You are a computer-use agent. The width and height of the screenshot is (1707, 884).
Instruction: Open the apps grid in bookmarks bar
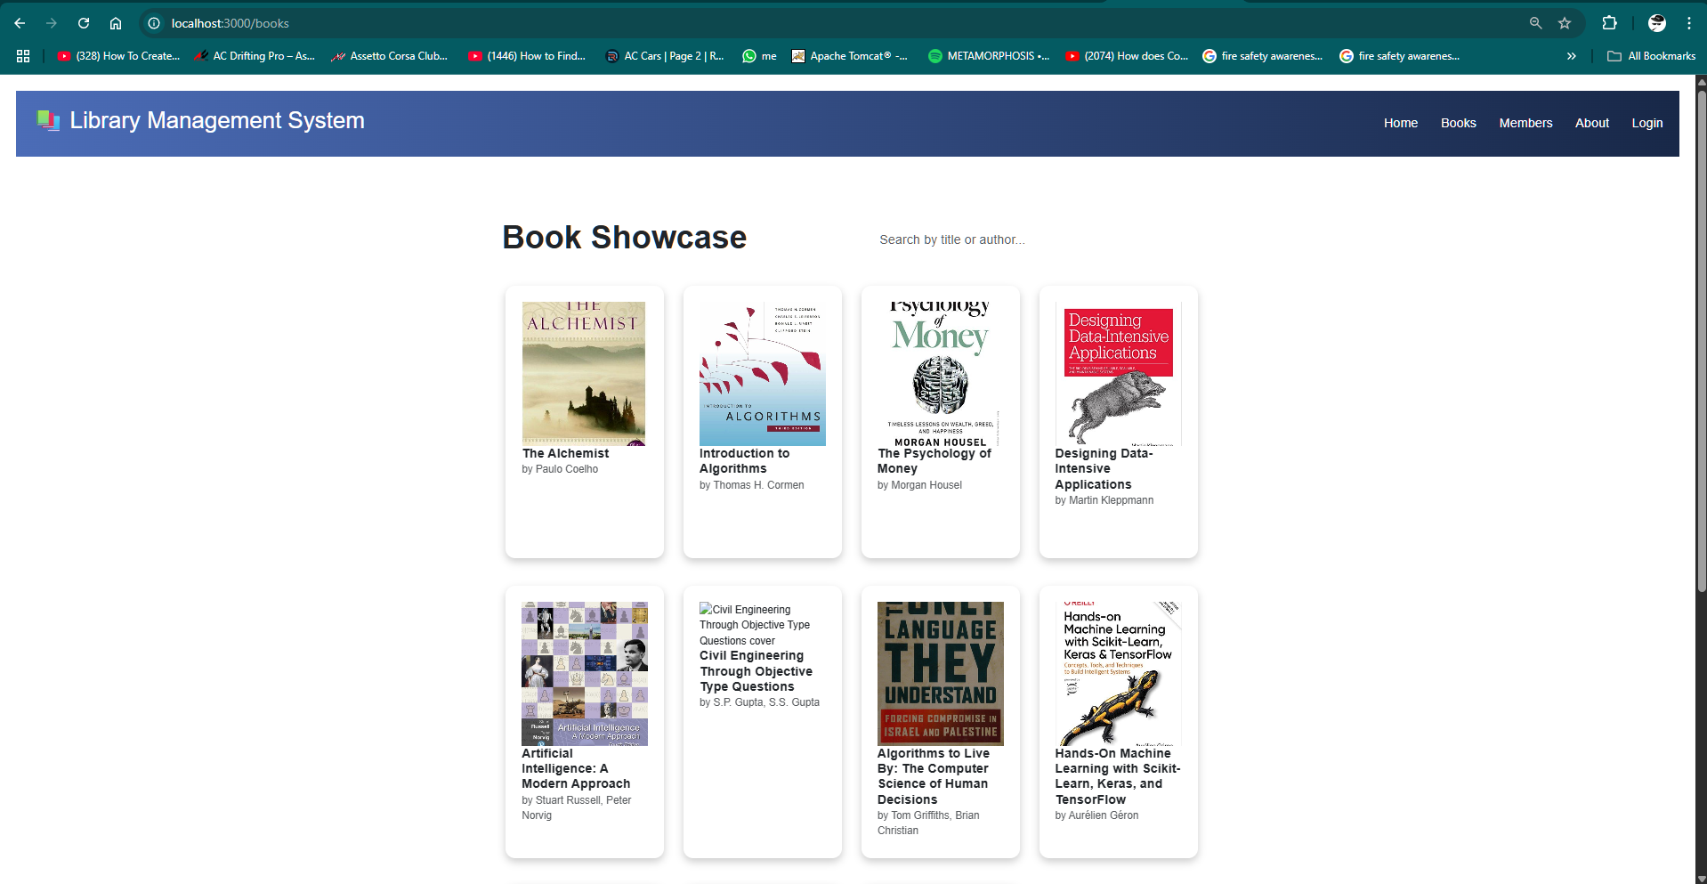(23, 56)
